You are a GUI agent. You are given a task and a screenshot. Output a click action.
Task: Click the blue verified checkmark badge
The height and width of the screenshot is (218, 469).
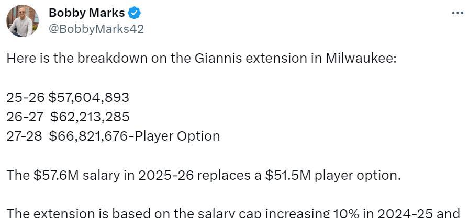[x=135, y=13]
